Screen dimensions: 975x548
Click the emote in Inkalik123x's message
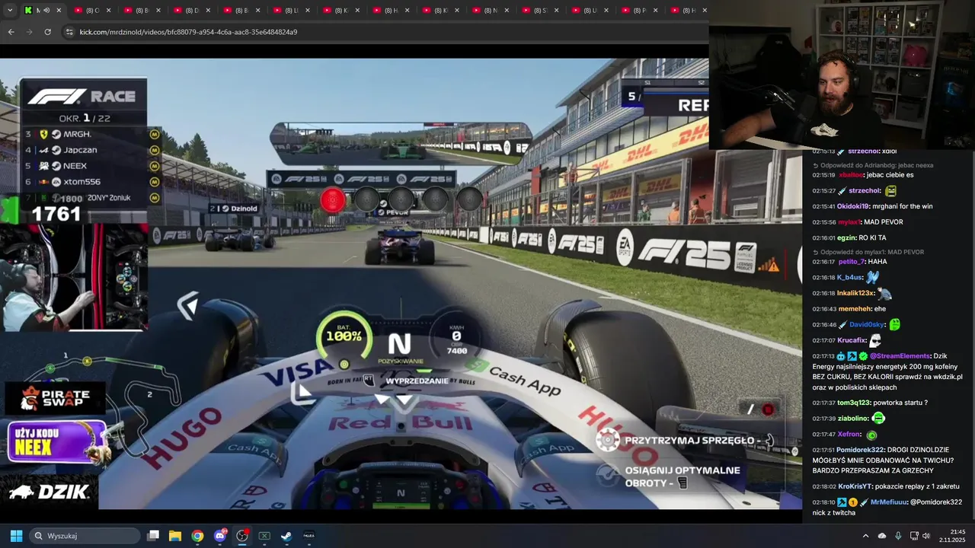coord(884,294)
